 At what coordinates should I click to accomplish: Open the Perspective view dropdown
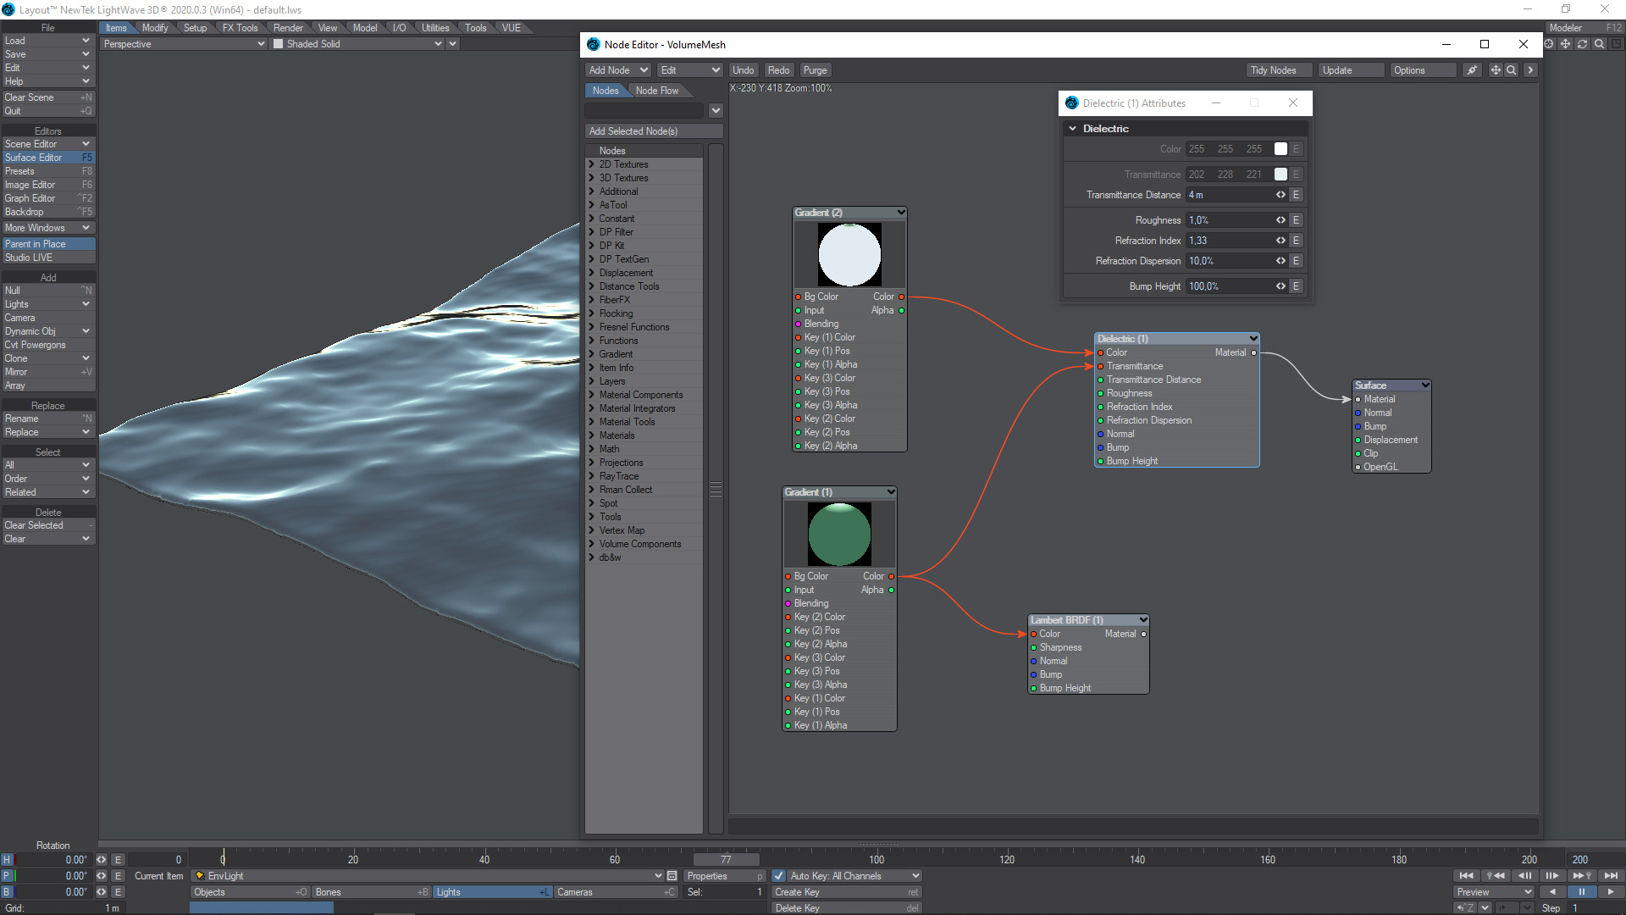pos(184,44)
